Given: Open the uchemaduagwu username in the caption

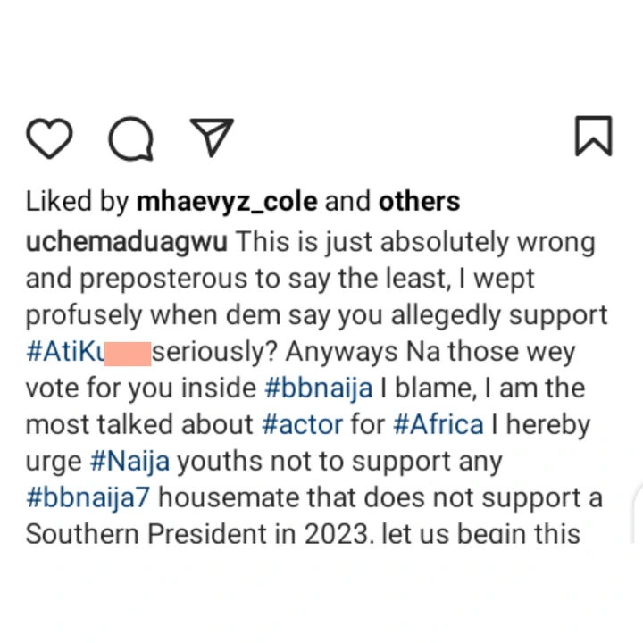Looking at the screenshot, I should point(127,242).
